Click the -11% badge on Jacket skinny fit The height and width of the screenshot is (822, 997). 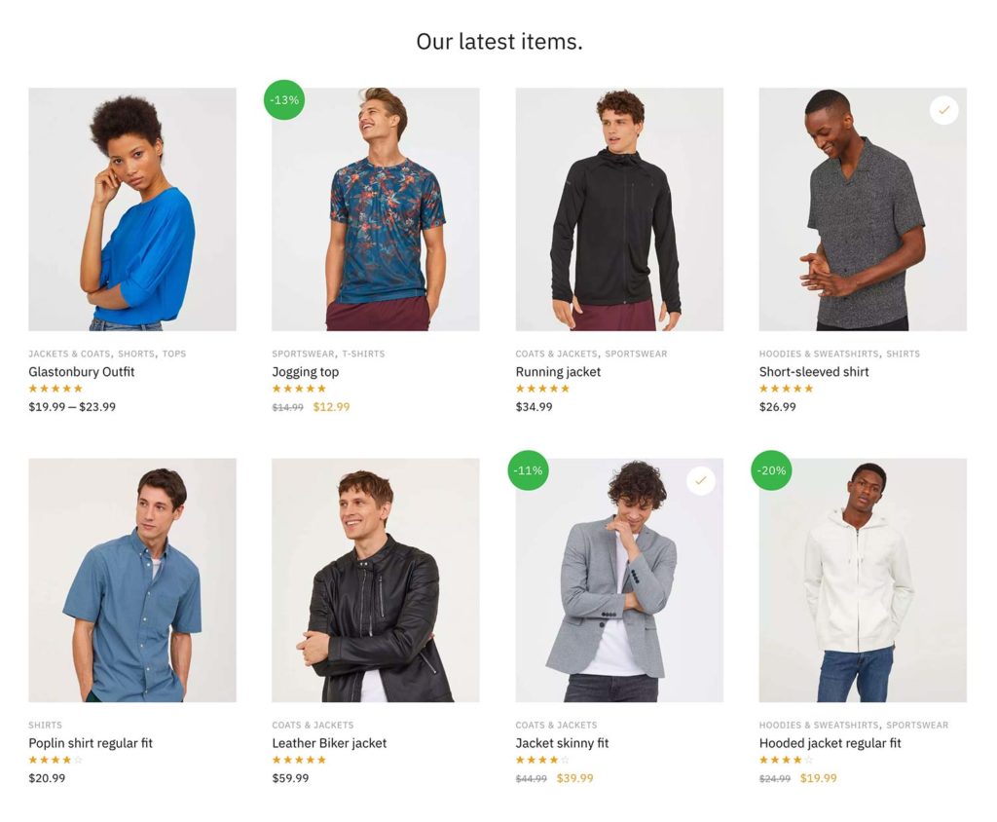pos(528,469)
